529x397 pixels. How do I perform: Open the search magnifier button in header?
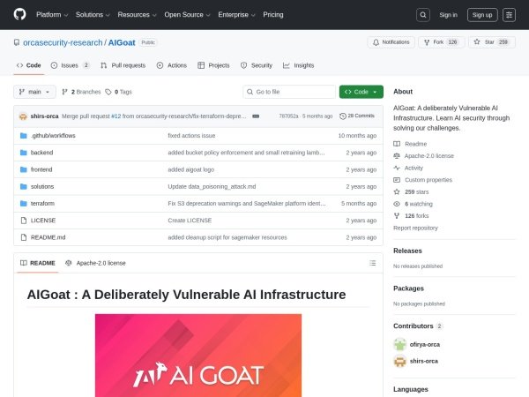(422, 15)
